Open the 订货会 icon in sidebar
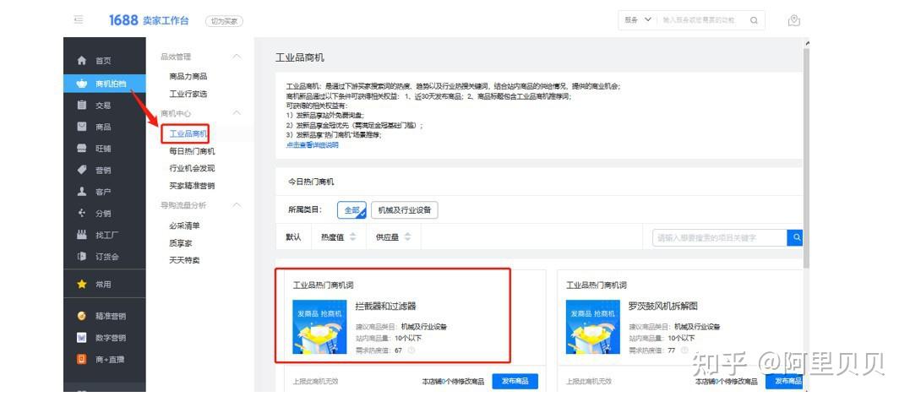This screenshot has height=402, width=910. coord(82,257)
